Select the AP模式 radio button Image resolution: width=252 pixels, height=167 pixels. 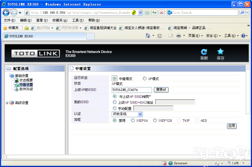(x=144, y=78)
